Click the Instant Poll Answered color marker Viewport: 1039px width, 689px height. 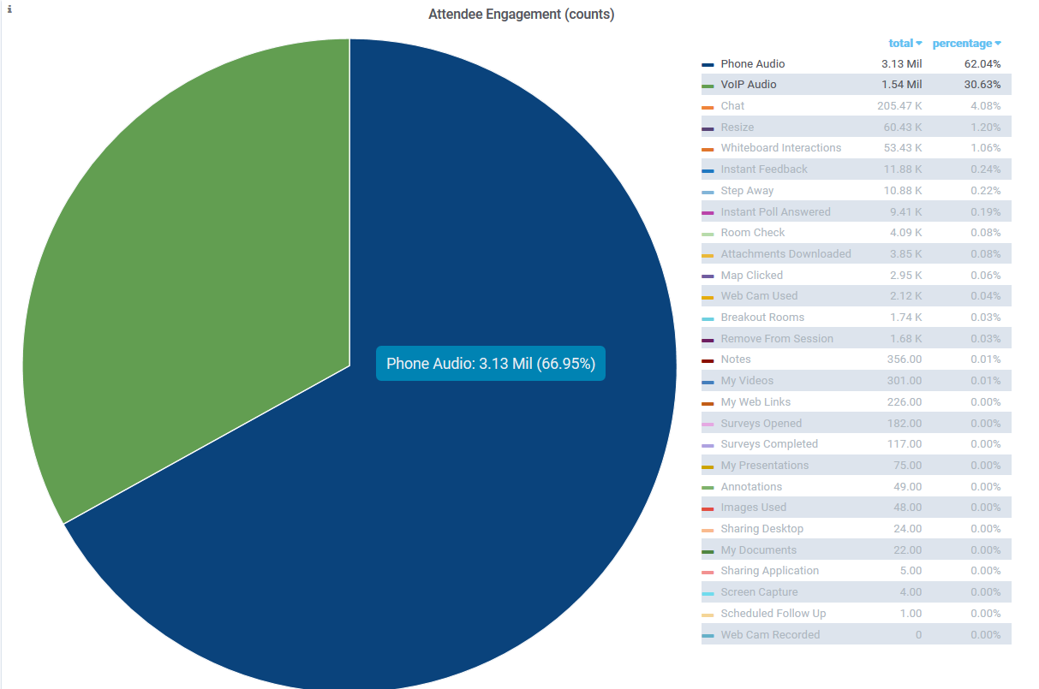coord(708,213)
